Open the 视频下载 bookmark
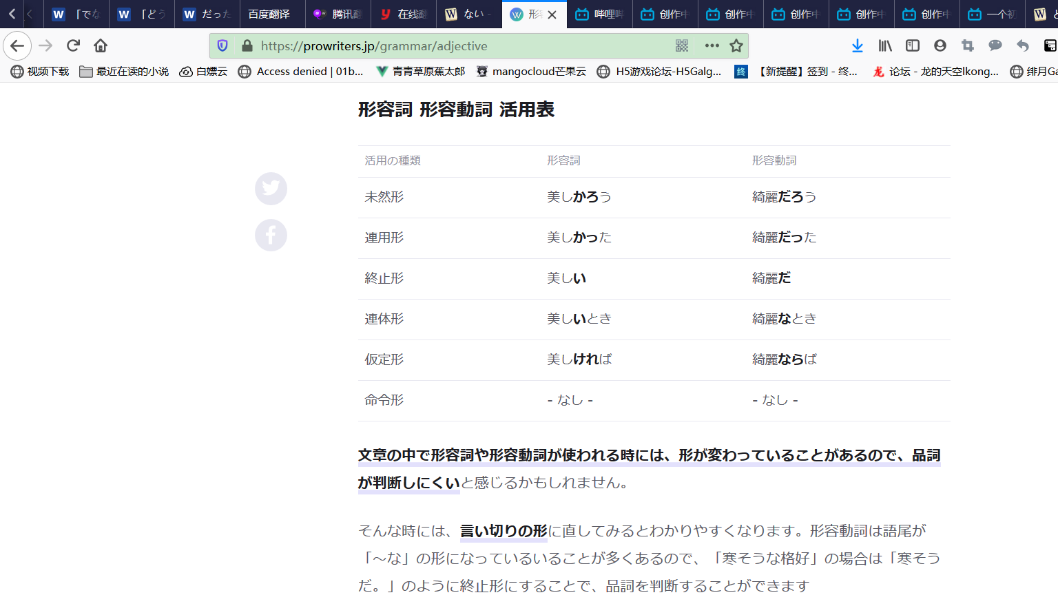The width and height of the screenshot is (1058, 595). point(40,72)
